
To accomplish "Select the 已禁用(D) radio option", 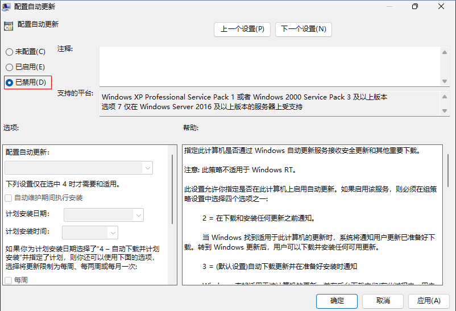I will 9,82.
